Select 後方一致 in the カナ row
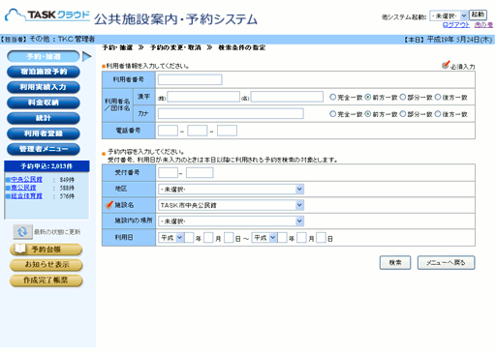The width and height of the screenshot is (496, 354). [x=438, y=114]
